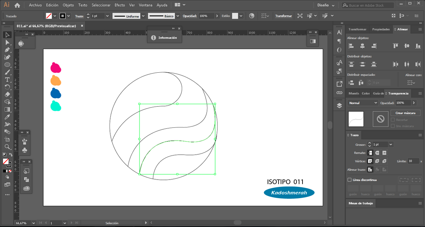Switch to the Color tab

coord(366,93)
